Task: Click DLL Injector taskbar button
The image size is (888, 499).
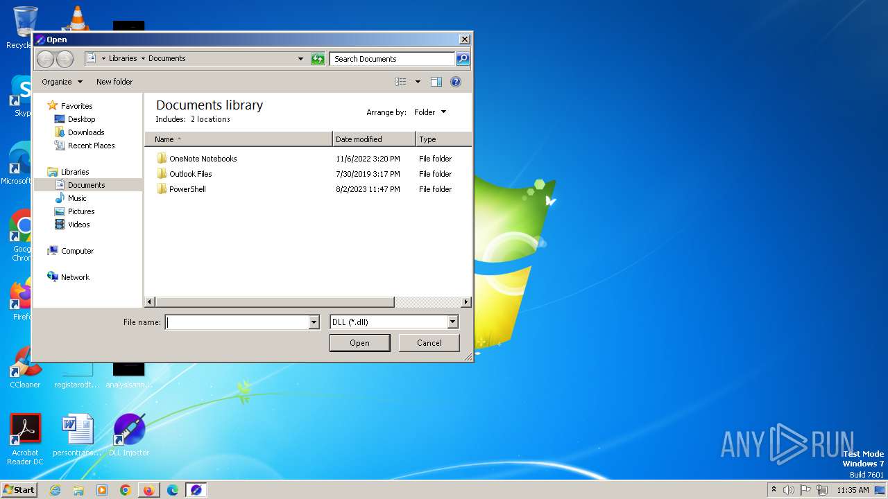Action: [x=196, y=490]
